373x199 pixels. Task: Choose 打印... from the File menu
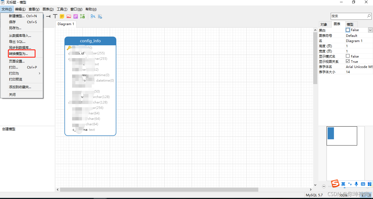click(22, 67)
